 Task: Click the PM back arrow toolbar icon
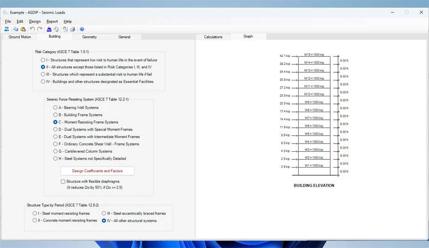click(x=7, y=29)
